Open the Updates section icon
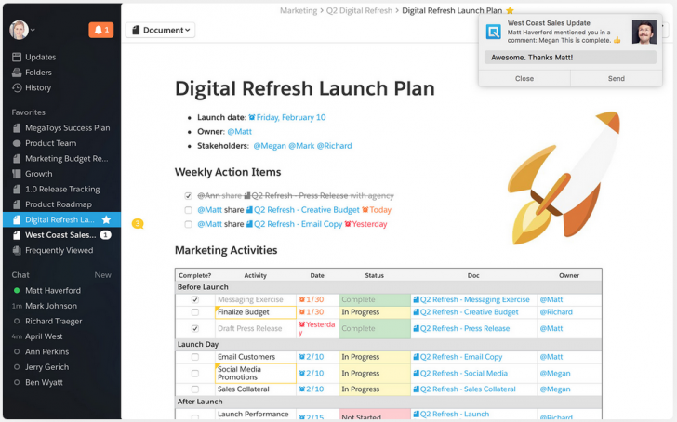Viewport: 677px width, 422px height. click(x=17, y=57)
